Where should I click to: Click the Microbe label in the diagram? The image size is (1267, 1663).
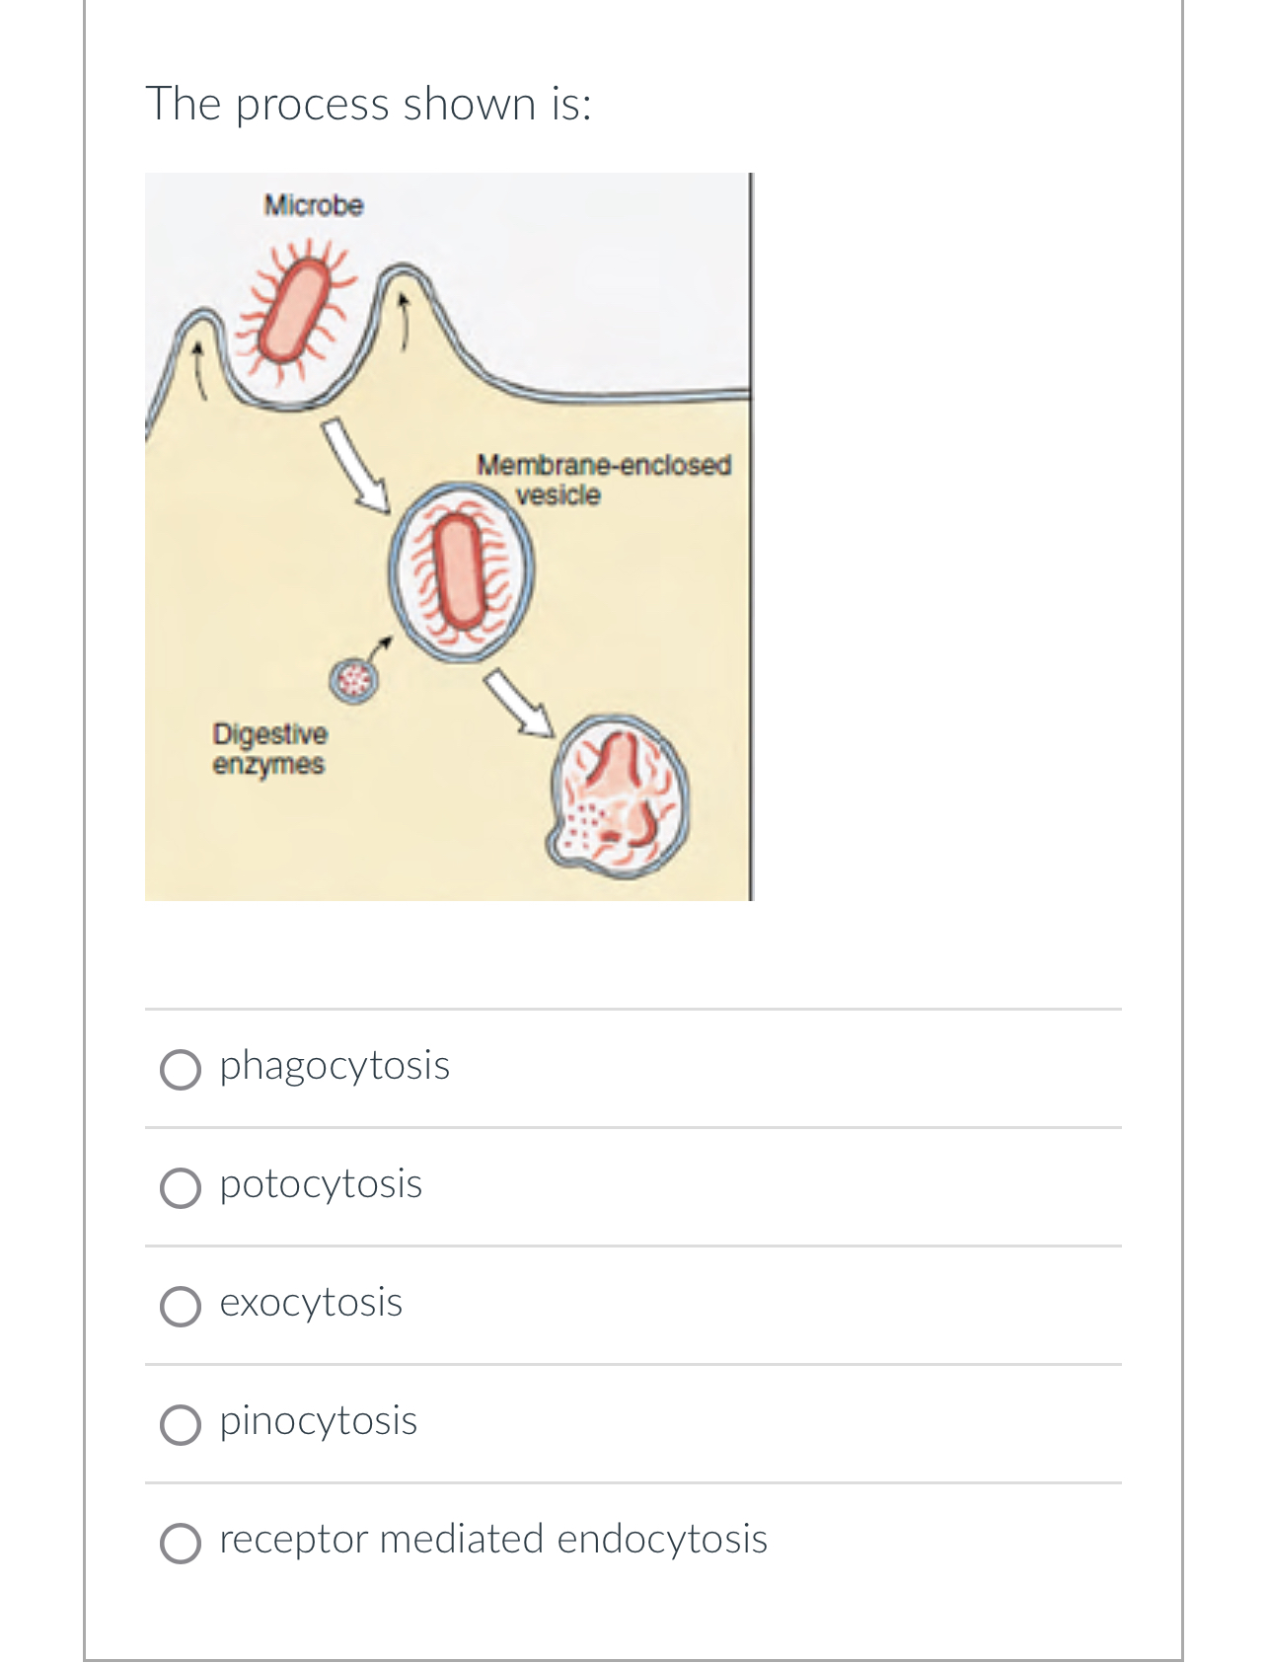coord(313,205)
